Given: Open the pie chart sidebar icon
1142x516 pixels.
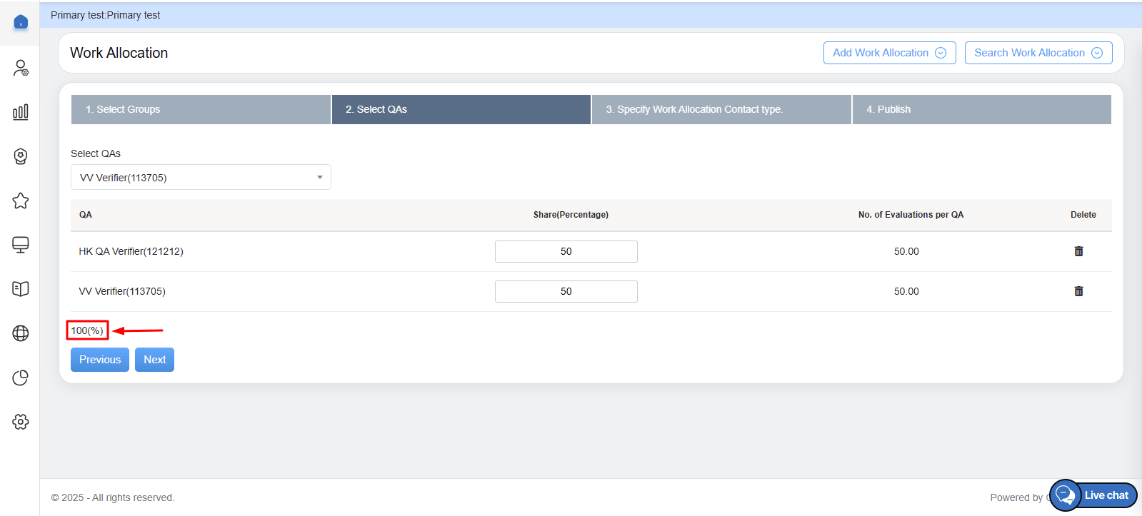Looking at the screenshot, I should point(21,378).
